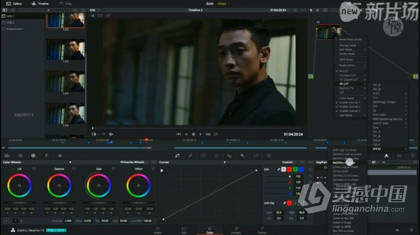The image size is (420, 235).
Task: Open project settings gear icon
Action: coord(411,230)
